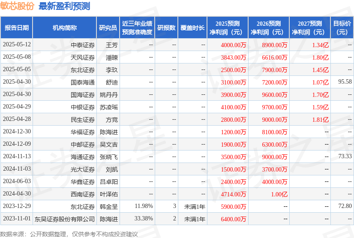354x238 pixels.
Task: Click target price 73.33
Action: tap(345, 156)
